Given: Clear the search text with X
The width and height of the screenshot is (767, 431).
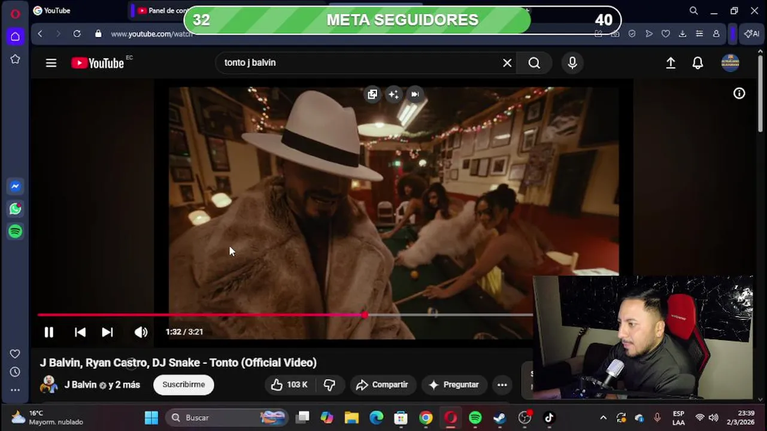Looking at the screenshot, I should (x=507, y=63).
